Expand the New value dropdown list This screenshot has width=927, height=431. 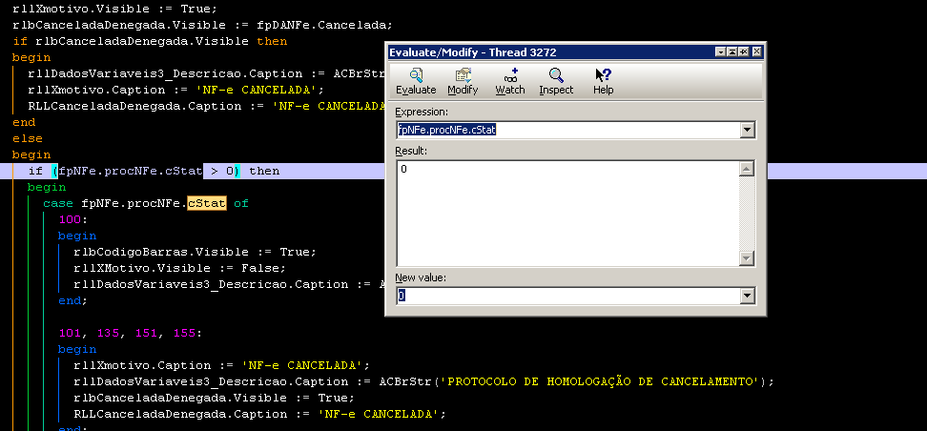click(x=748, y=296)
